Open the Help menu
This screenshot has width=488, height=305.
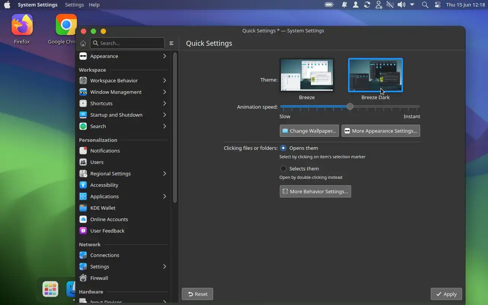[94, 5]
